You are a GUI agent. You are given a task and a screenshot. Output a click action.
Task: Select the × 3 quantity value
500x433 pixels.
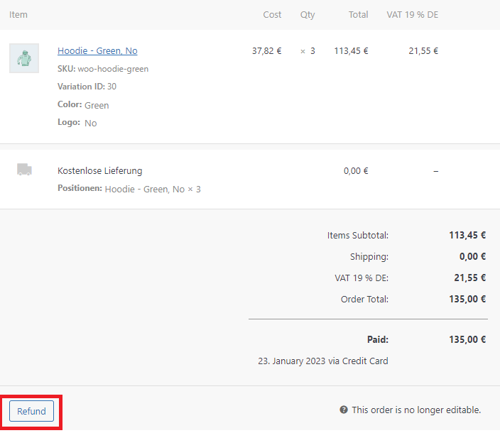click(308, 51)
